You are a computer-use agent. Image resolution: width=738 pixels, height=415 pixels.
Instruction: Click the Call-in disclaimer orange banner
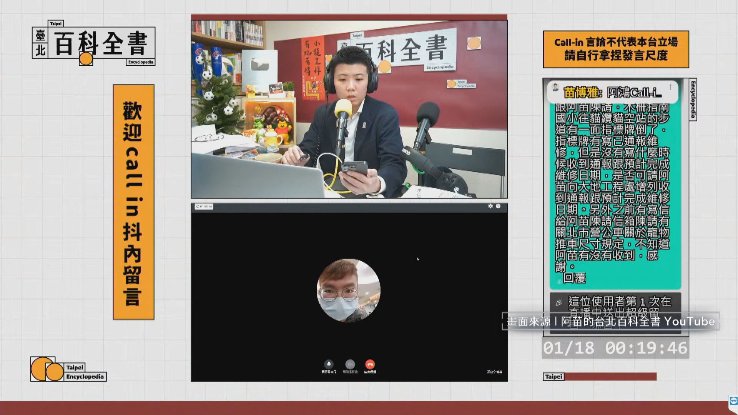616,49
